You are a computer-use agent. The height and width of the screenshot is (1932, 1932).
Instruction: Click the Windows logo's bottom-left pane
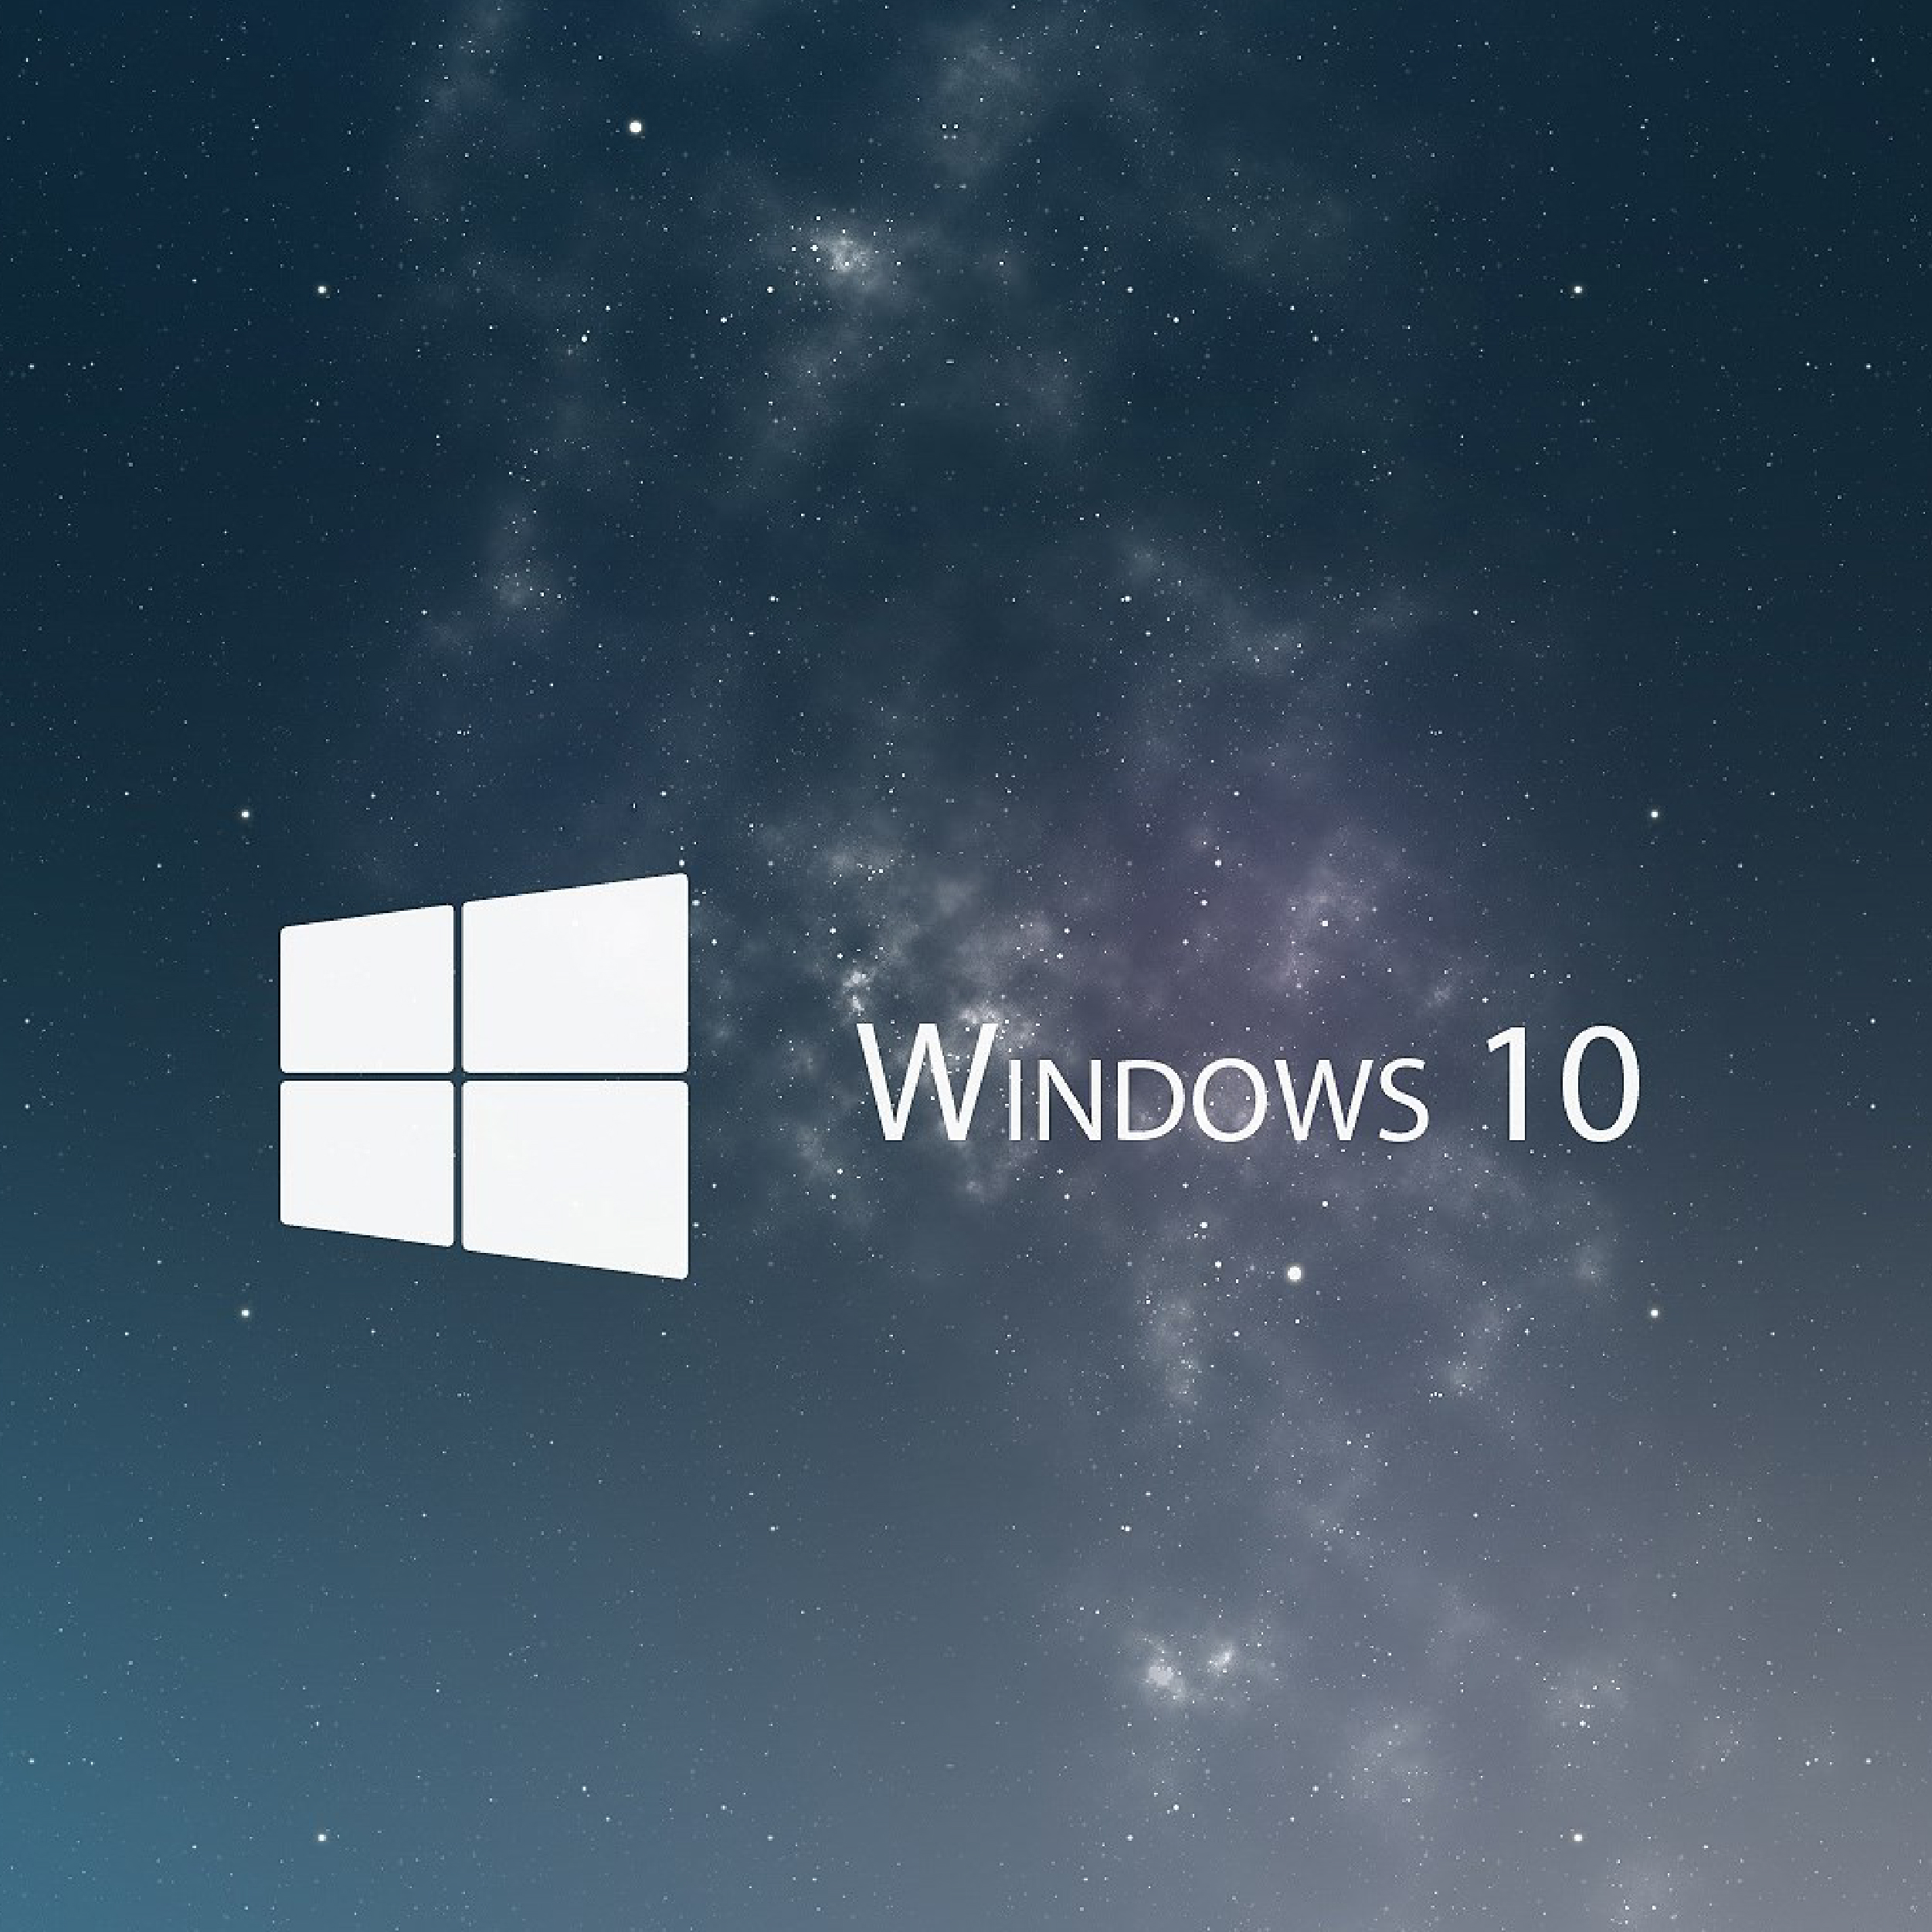tap(366, 1160)
